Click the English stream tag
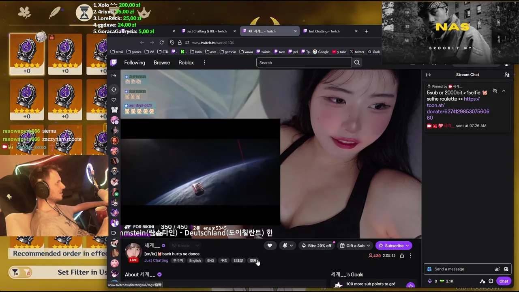The width and height of the screenshot is (519, 292). (195, 260)
